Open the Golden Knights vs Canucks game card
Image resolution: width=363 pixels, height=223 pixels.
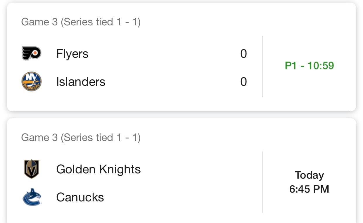[x=181, y=171]
